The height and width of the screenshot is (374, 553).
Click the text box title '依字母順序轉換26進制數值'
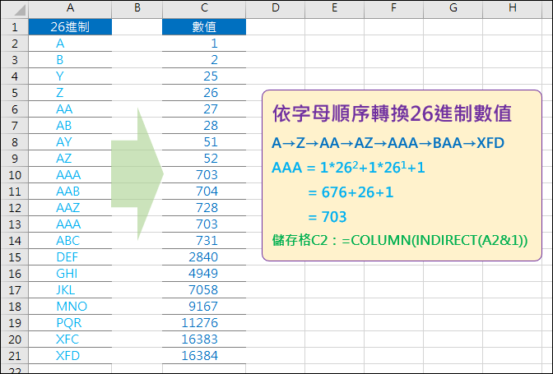coord(392,113)
